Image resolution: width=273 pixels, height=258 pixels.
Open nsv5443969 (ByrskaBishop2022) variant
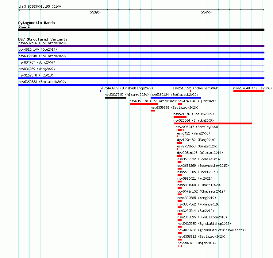126,88
